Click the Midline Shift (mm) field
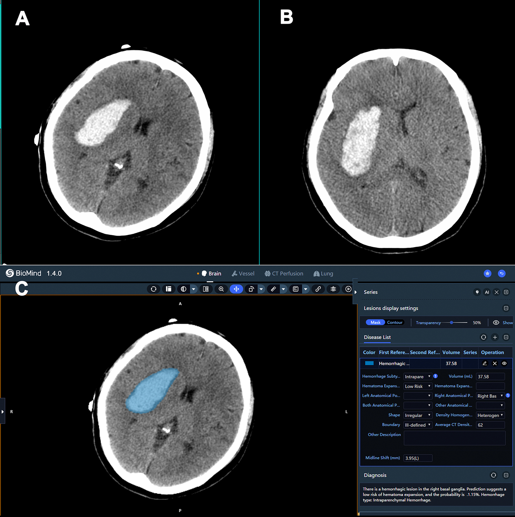The image size is (515, 517). (418, 458)
